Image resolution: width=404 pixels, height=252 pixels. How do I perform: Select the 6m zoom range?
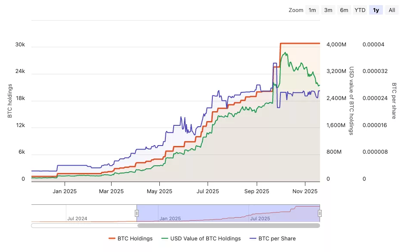tap(344, 10)
